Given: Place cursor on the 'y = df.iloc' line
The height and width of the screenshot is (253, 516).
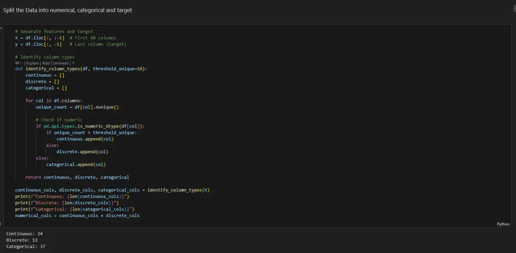Looking at the screenshot, I should [x=39, y=44].
